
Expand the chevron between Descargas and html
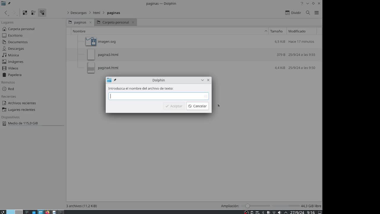coord(90,13)
